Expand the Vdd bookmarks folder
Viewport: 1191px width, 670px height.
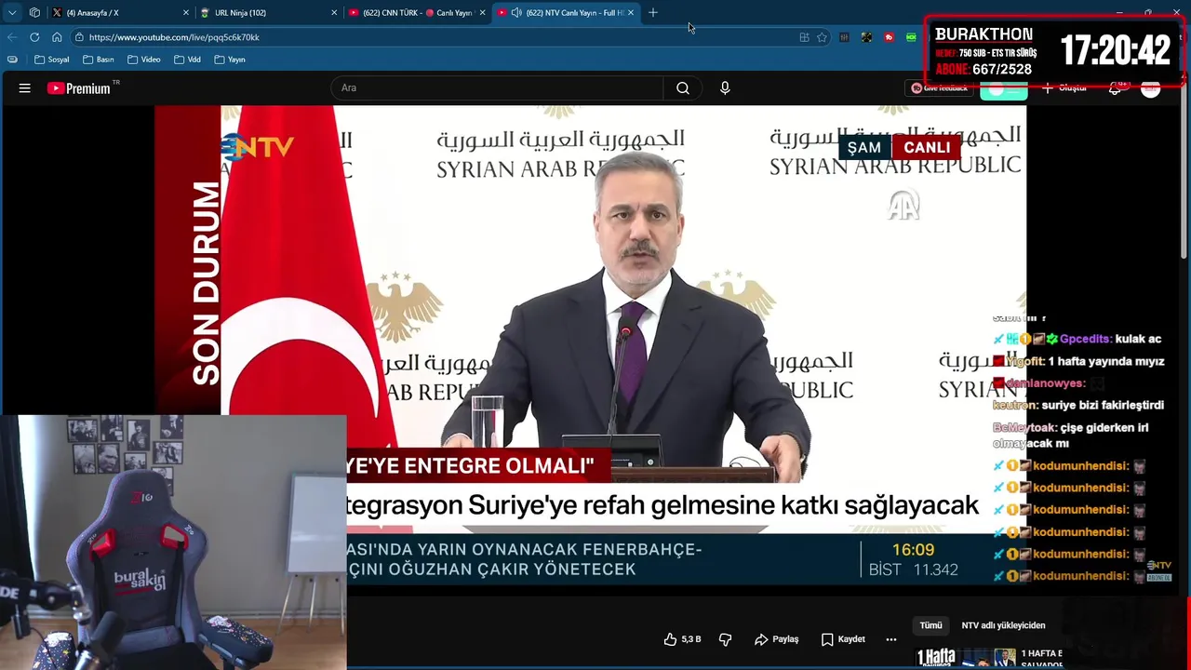tap(187, 60)
